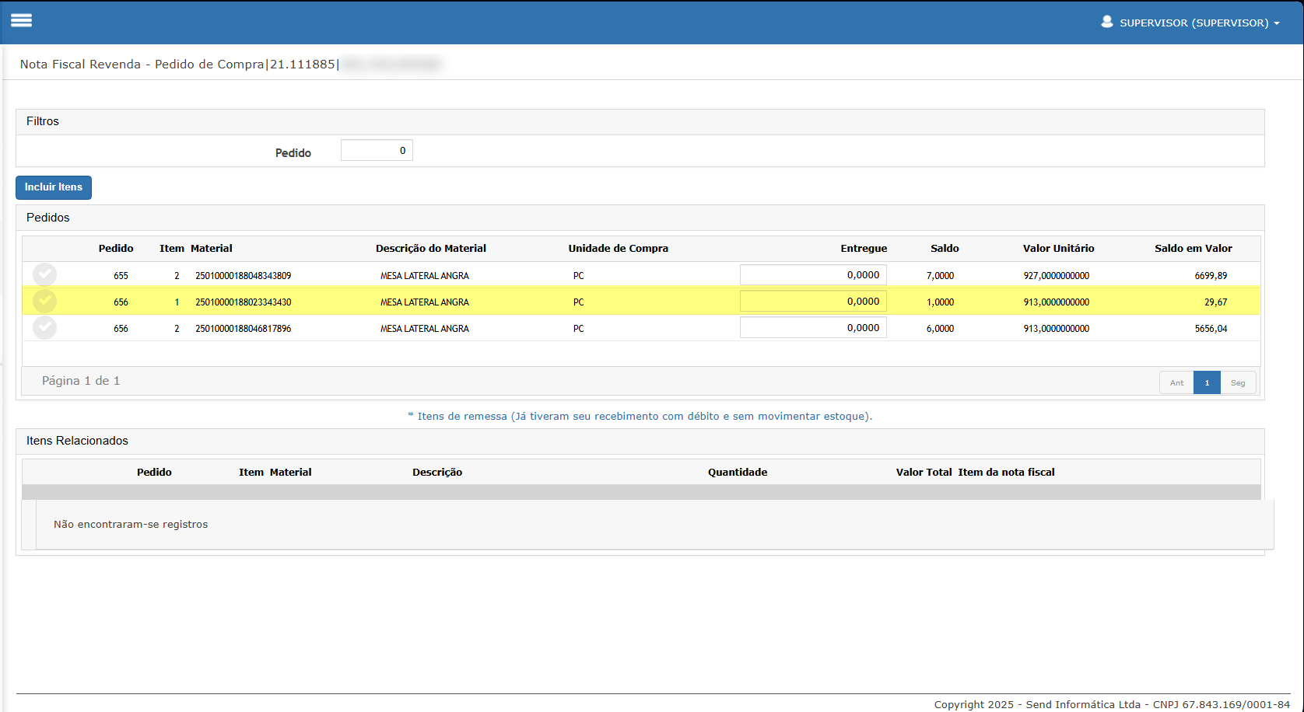The height and width of the screenshot is (712, 1304).
Task: Toggle check mark for pedido 656 item 2
Action: point(44,328)
